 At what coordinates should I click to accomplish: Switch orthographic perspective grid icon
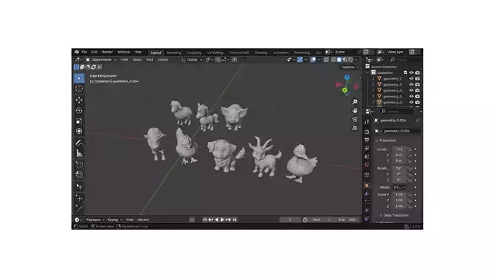(355, 128)
